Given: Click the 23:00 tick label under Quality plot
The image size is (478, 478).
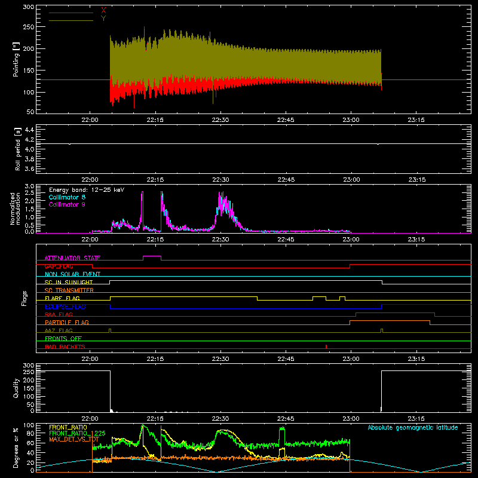Looking at the screenshot, I should click(351, 419).
